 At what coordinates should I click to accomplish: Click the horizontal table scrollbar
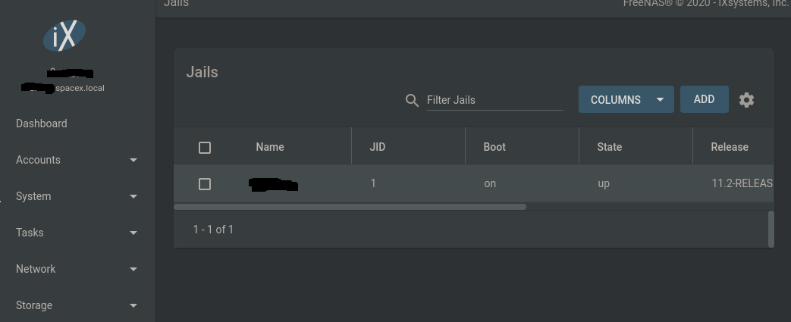350,207
